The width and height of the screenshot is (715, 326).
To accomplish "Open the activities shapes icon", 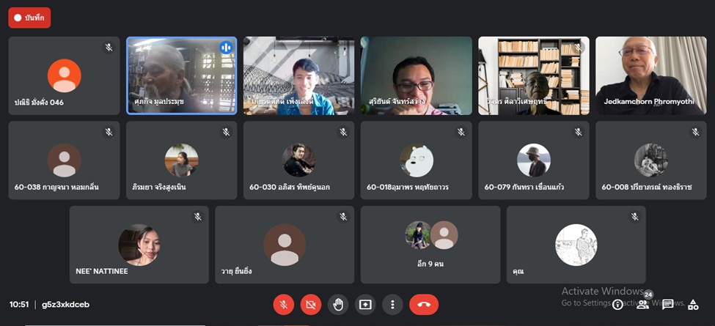I will pyautogui.click(x=693, y=304).
